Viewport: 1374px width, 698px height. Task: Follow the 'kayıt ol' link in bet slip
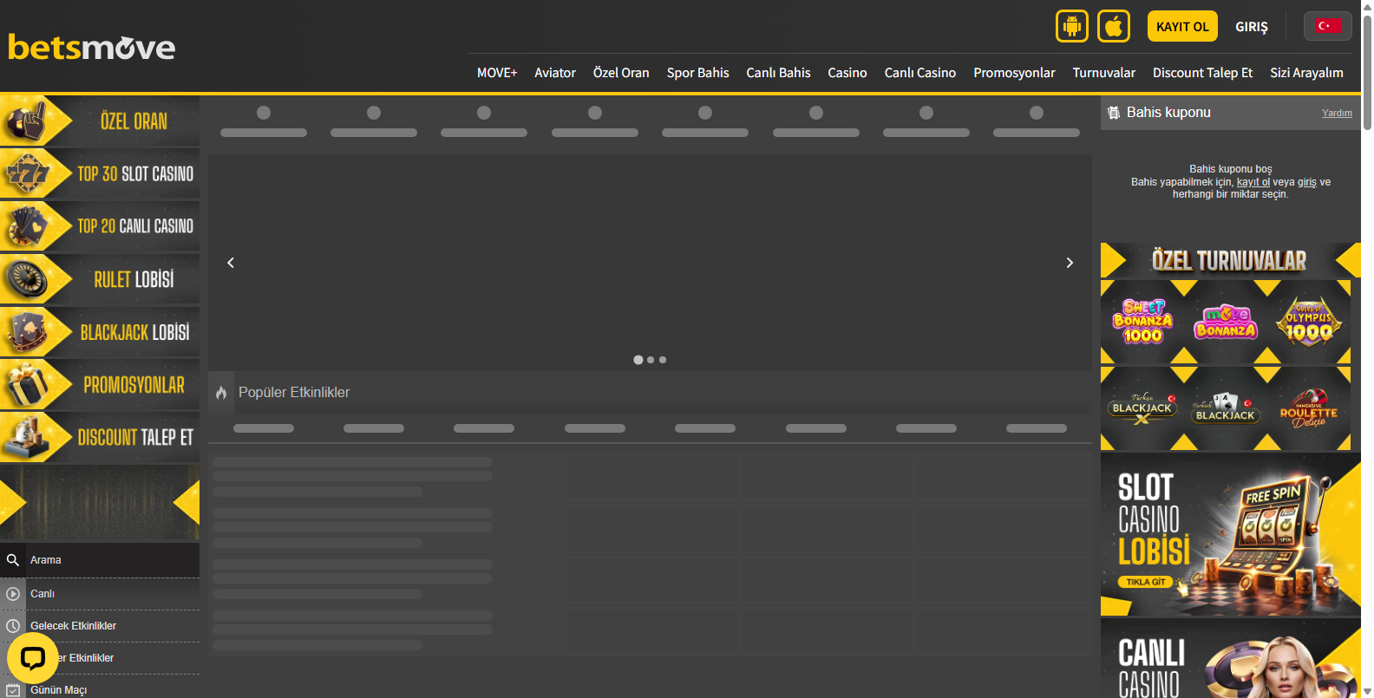click(1253, 182)
